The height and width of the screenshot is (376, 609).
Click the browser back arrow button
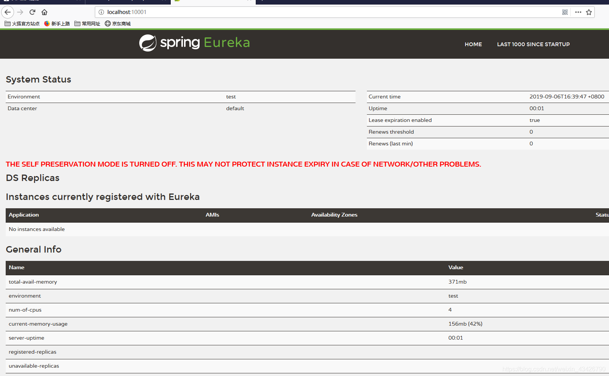[8, 12]
